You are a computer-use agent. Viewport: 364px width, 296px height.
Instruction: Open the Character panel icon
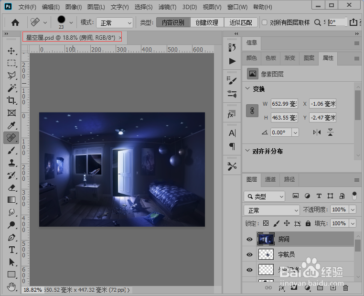click(x=232, y=133)
